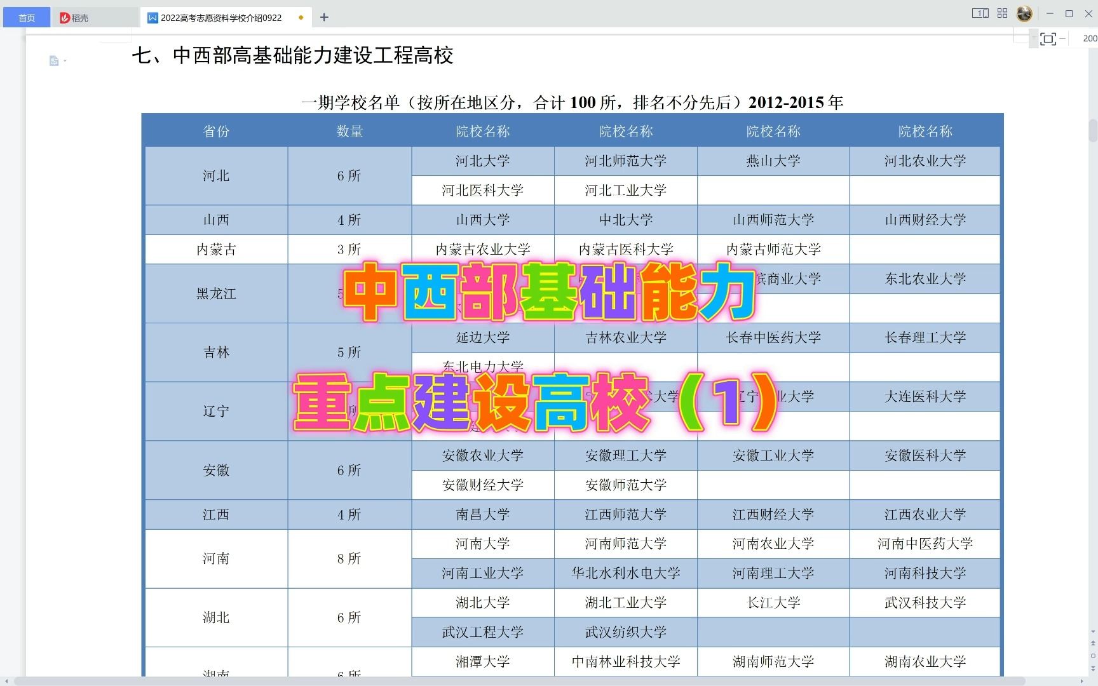Image resolution: width=1098 pixels, height=686 pixels.
Task: Click the 华北水利水电大学 cell
Action: pos(626,574)
